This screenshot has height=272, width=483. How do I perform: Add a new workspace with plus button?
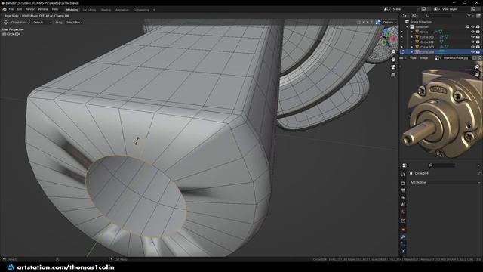tap(154, 10)
